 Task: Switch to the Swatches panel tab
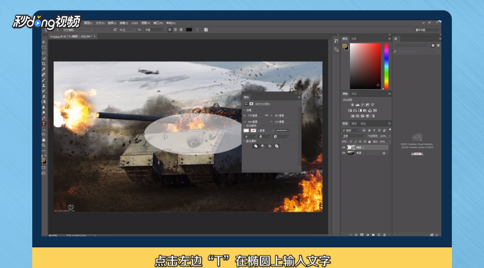[x=354, y=39]
